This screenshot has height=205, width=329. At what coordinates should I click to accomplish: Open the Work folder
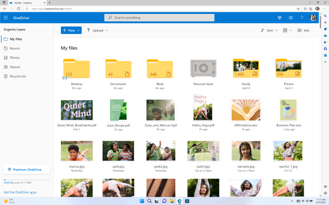click(x=160, y=69)
